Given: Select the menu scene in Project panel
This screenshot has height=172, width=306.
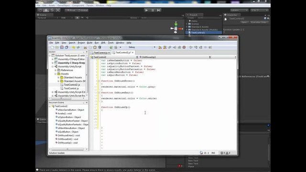Looking at the screenshot, I should tap(194, 21).
